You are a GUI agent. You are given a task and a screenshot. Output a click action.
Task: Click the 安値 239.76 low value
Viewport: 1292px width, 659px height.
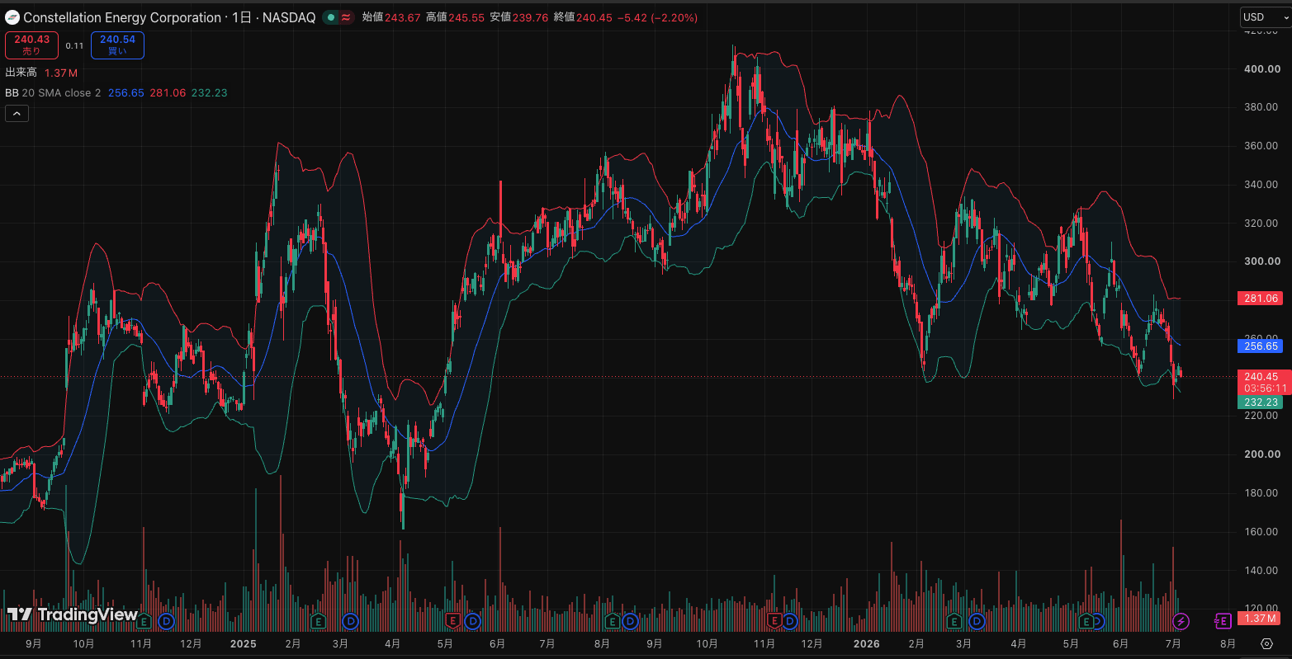pyautogui.click(x=518, y=17)
